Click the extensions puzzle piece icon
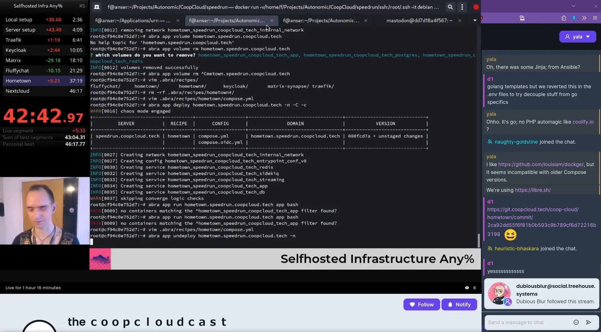601x332 pixels. [x=564, y=18]
